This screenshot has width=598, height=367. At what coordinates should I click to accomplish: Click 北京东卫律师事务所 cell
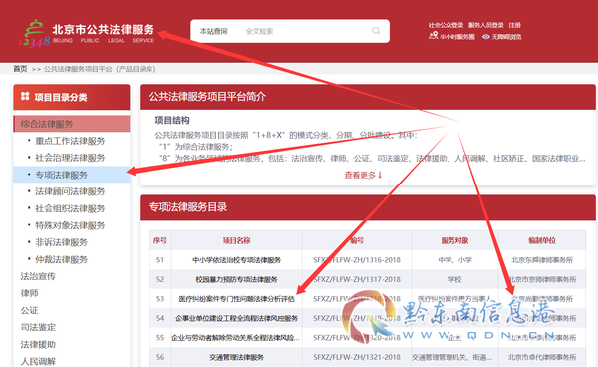click(542, 260)
